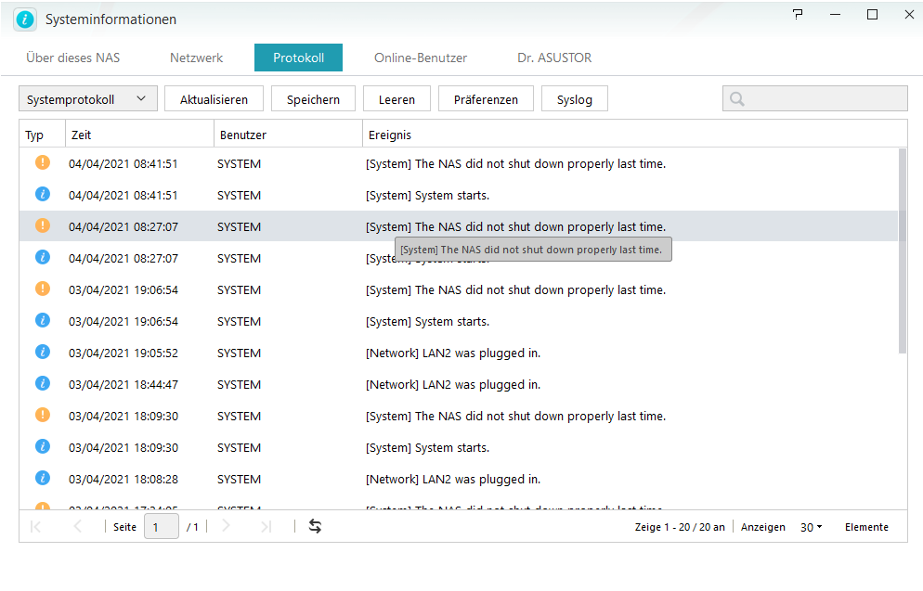Click the info icon for 03/04/2021 18:09:30 System starts
This screenshot has height=591, width=923.
(x=43, y=446)
